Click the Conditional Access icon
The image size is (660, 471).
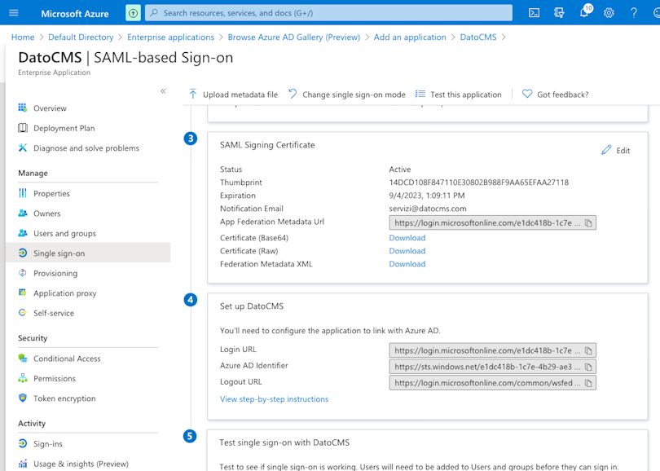[x=23, y=358]
